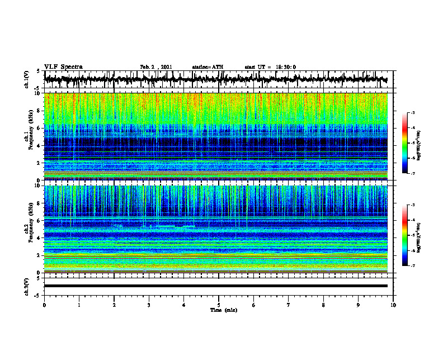
Task: Click inside the ch.2 spectrogram panel
Action: [215, 229]
